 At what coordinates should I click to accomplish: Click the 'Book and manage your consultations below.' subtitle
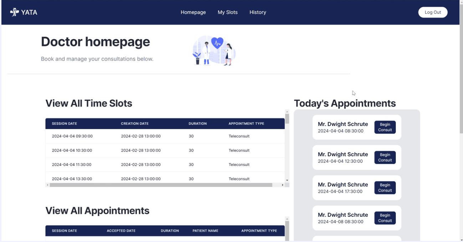tap(97, 59)
